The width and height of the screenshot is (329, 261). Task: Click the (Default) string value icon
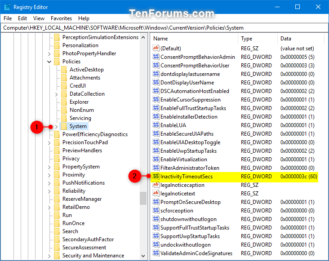(x=156, y=48)
